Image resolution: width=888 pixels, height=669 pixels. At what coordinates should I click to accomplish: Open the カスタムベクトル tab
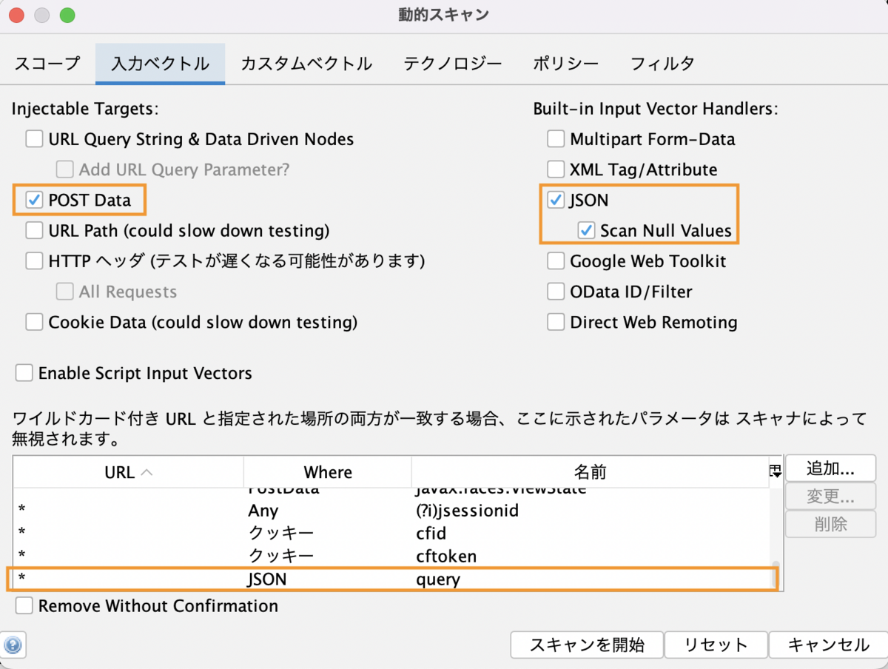(306, 64)
